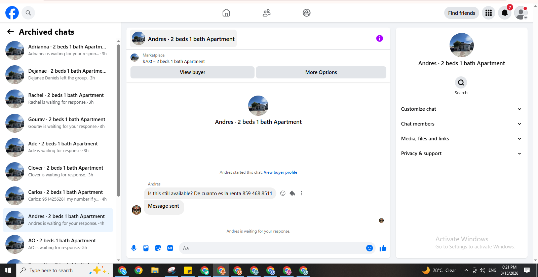The height and width of the screenshot is (277, 538).
Task: Click the View buyer button
Action: tap(192, 72)
